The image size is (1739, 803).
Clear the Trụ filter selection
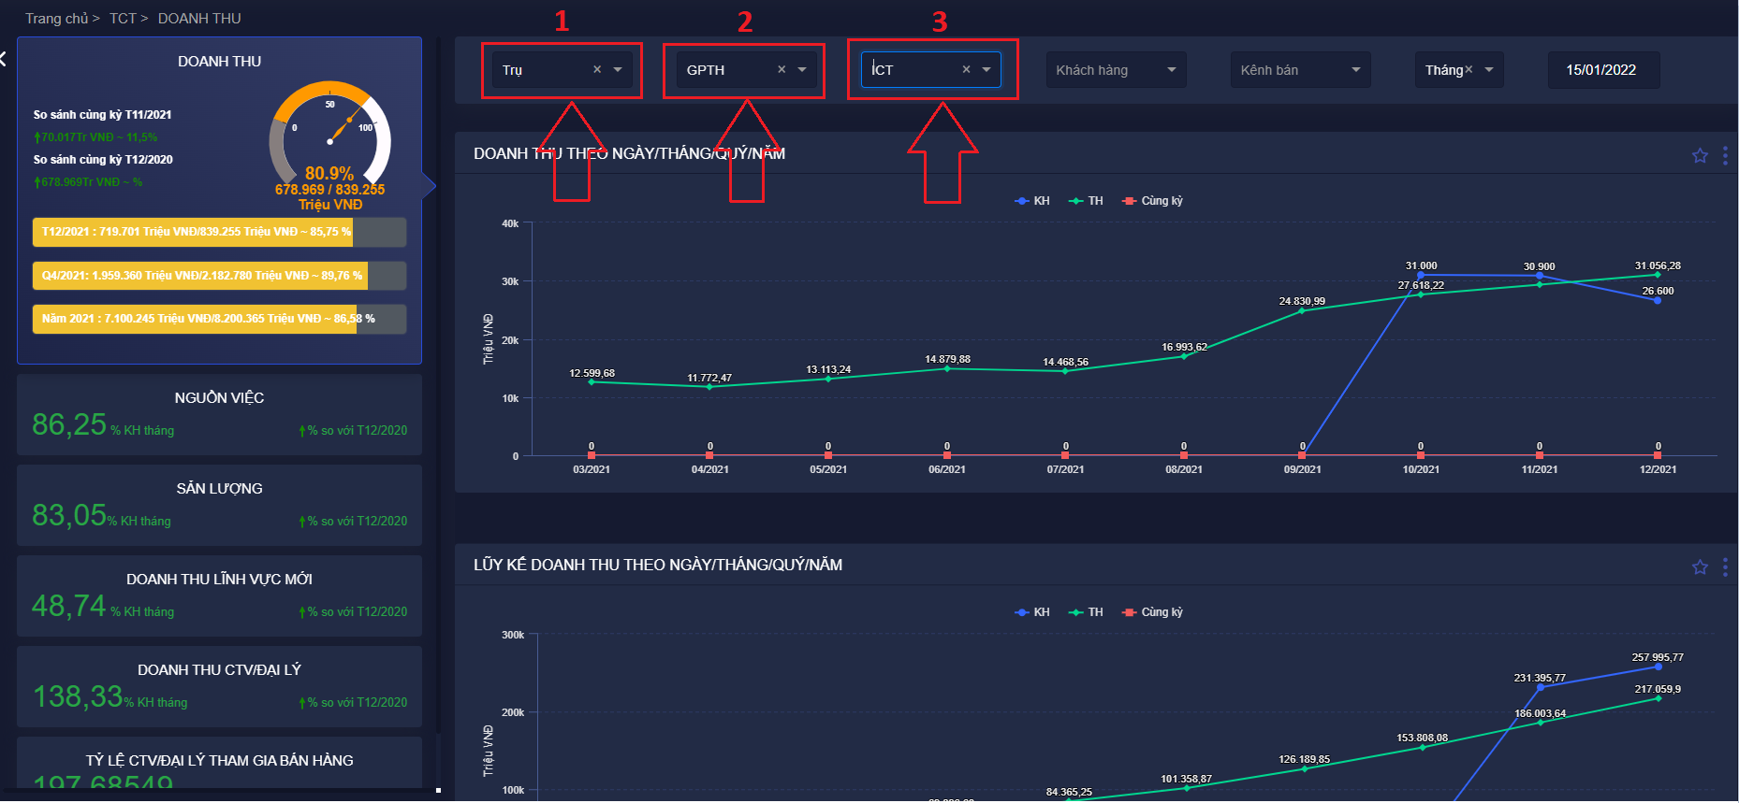597,69
